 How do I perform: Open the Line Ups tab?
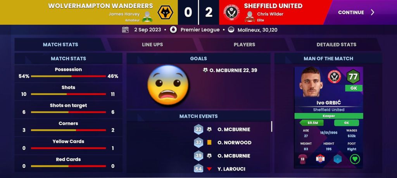click(x=152, y=44)
